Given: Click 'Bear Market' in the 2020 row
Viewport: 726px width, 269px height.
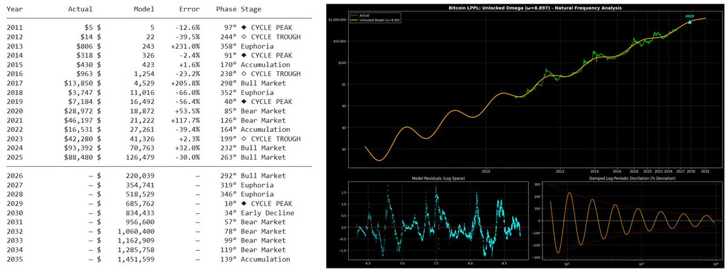Looking at the screenshot, I should pos(263,111).
